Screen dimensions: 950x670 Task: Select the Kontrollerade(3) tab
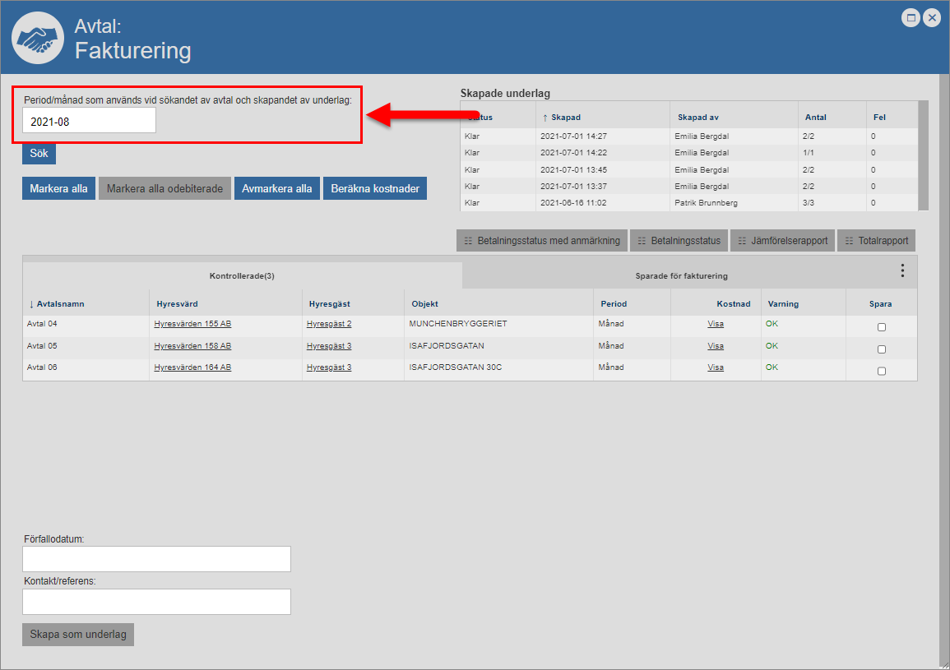[x=242, y=276]
